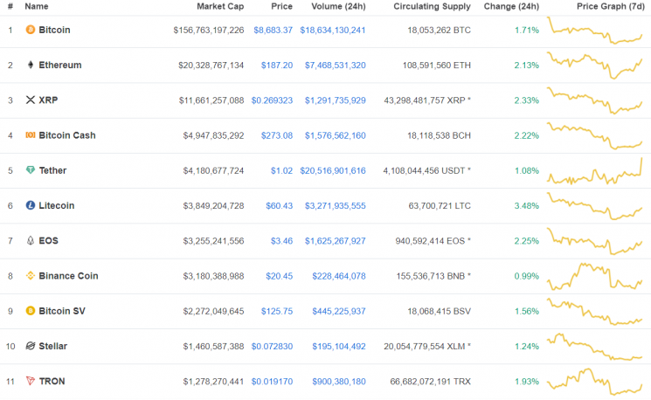
Task: Sort table by Volume (24h) header
Action: [338, 6]
